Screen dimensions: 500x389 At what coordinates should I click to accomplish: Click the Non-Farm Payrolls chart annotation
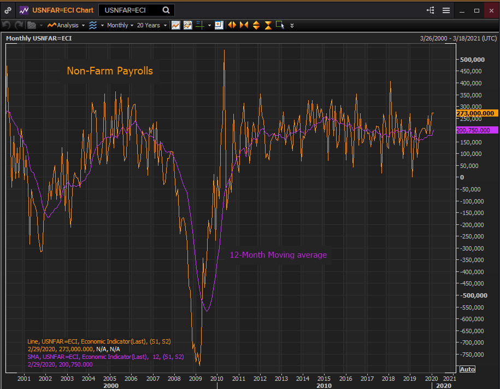pos(110,71)
